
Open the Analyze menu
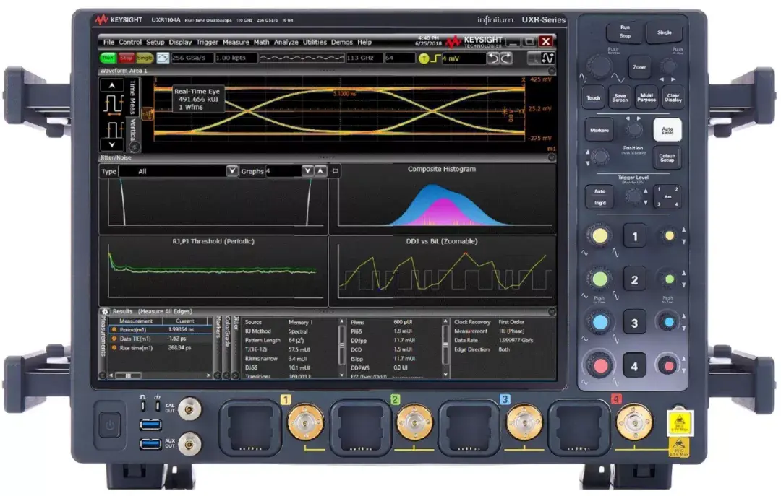pyautogui.click(x=286, y=43)
